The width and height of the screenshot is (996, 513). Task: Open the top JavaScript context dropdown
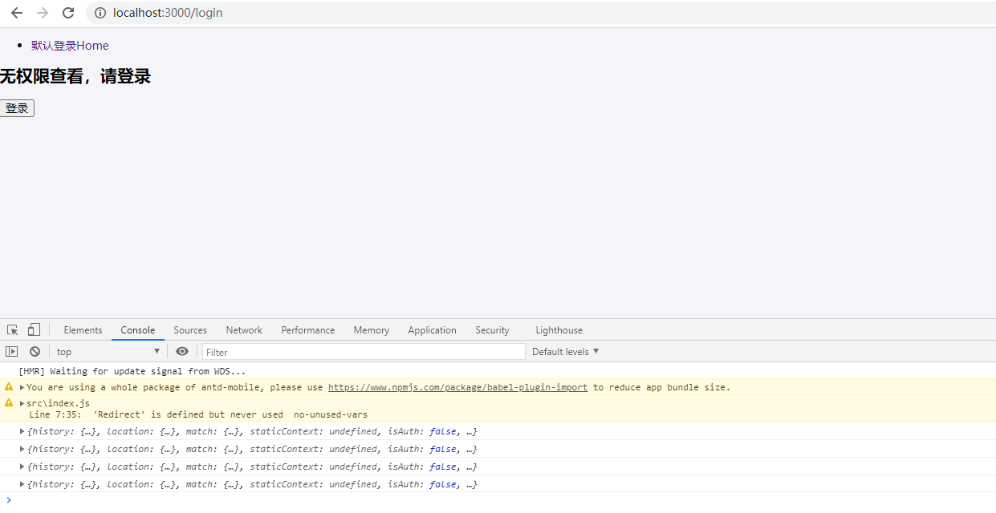[108, 352]
